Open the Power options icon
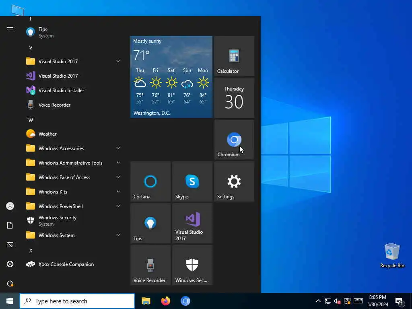This screenshot has width=412, height=309. pos(10,284)
